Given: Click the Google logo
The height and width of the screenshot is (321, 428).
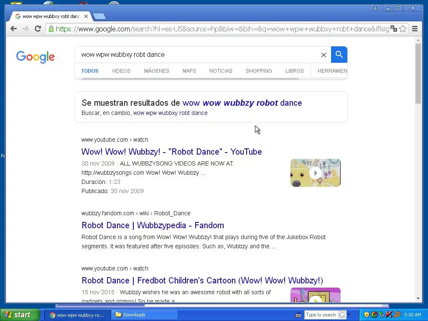Looking at the screenshot, I should coord(36,57).
